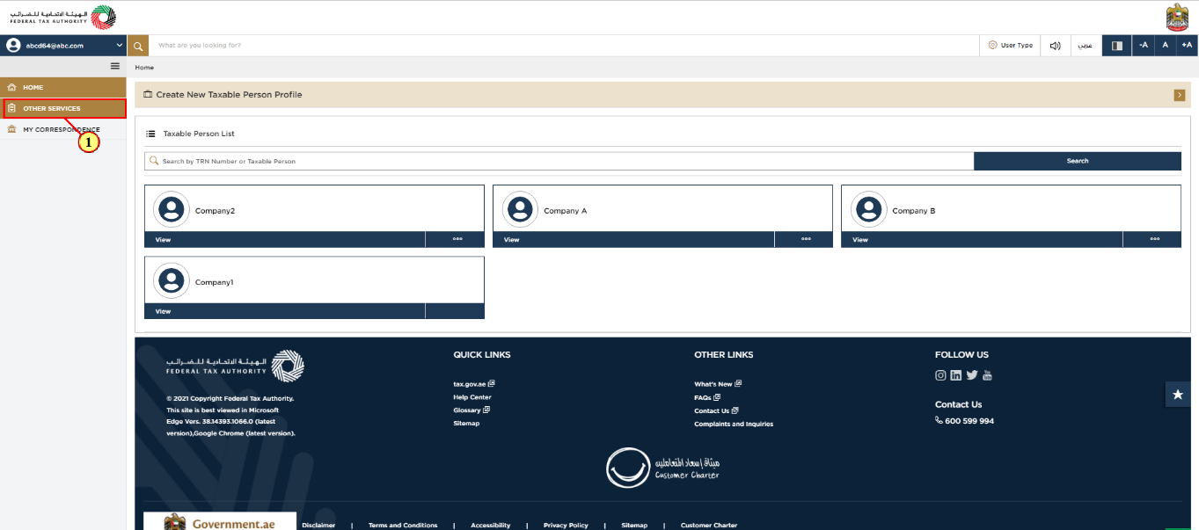
Task: Click the Company2 avatar icon
Action: pyautogui.click(x=172, y=209)
